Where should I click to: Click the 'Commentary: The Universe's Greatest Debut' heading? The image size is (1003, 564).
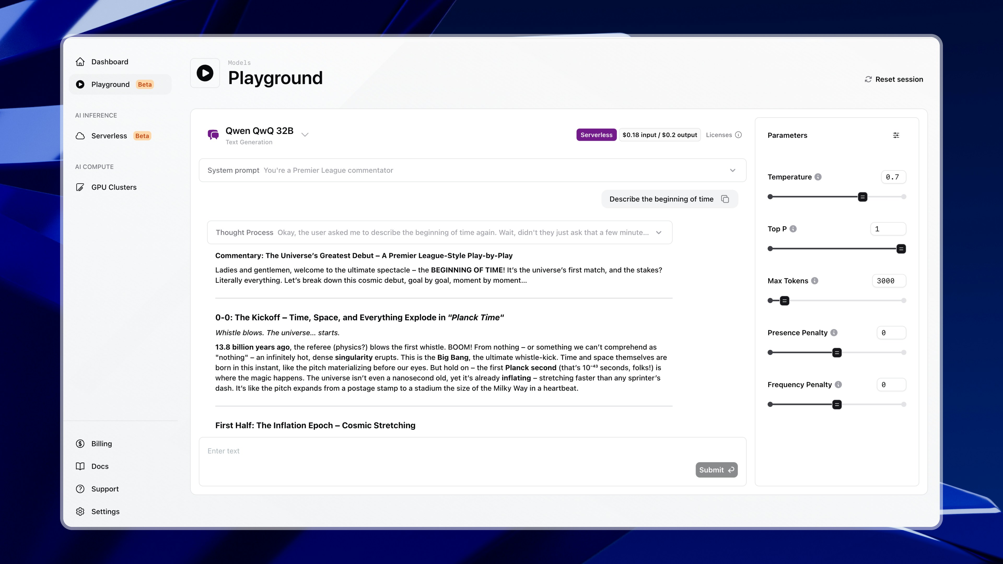pos(364,256)
